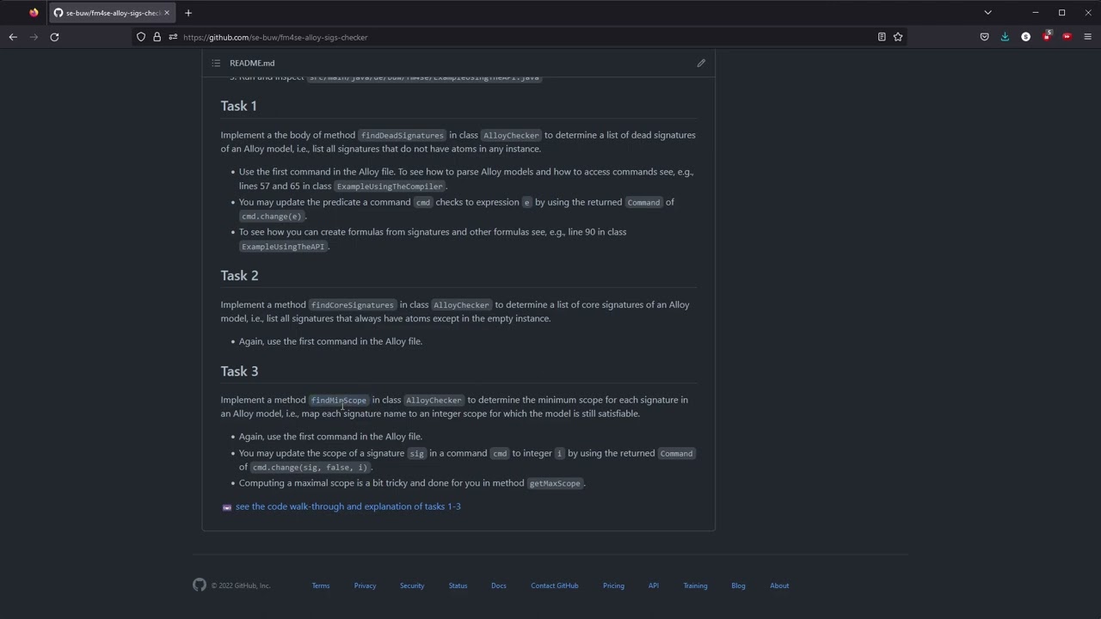Screen dimensions: 1101x619
Task: Open a new tab with plus button
Action: tap(188, 13)
